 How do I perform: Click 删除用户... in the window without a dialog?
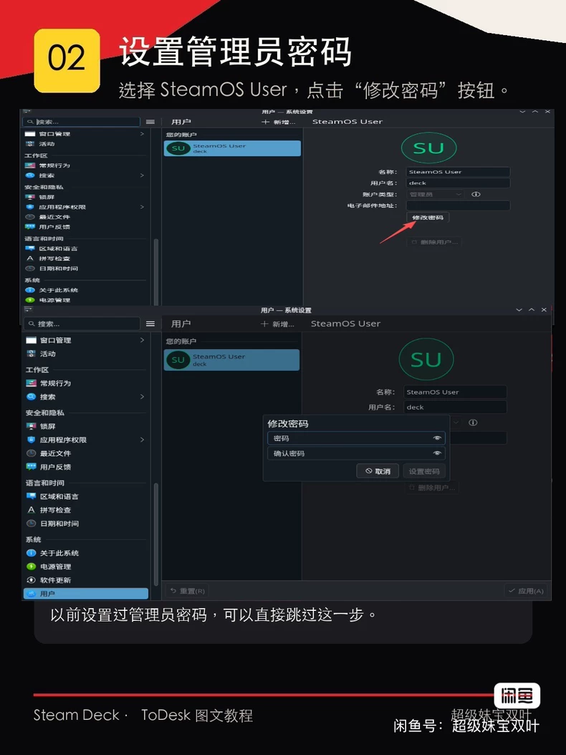pos(435,242)
